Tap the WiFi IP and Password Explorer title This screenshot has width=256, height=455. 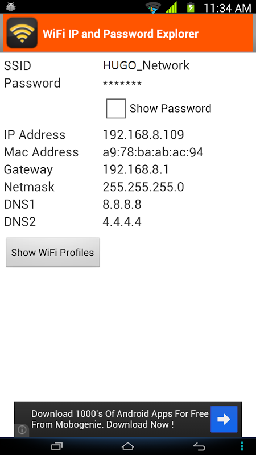coord(121,34)
